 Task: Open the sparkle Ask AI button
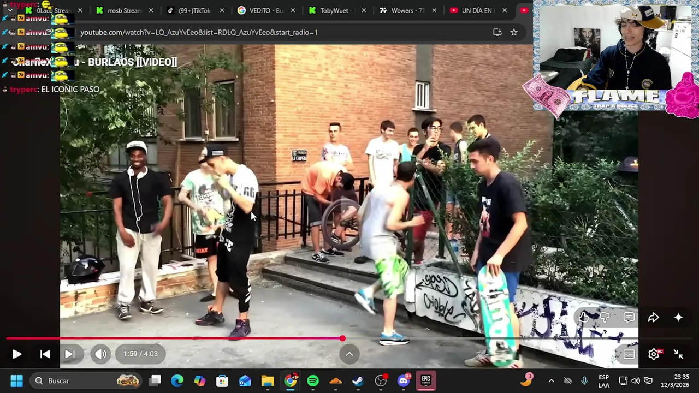(x=678, y=318)
